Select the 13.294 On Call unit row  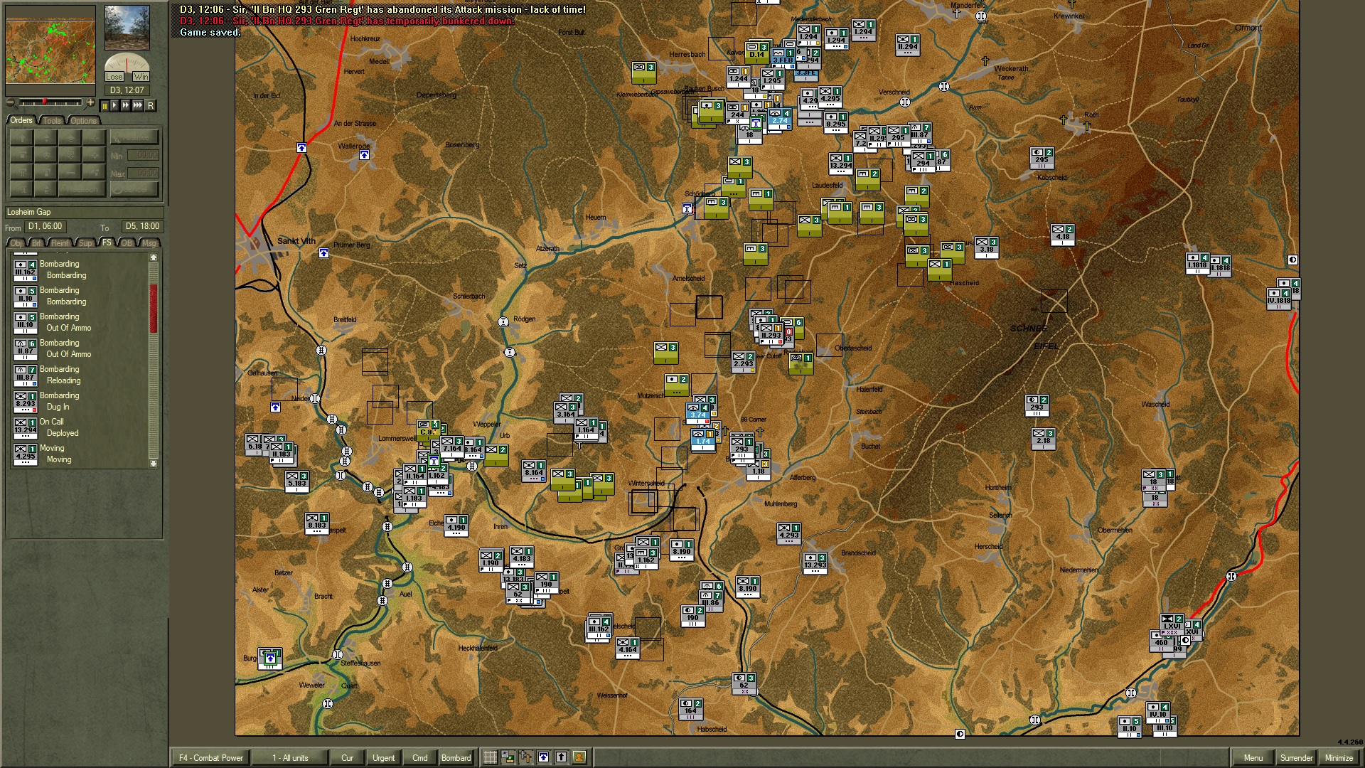80,428
